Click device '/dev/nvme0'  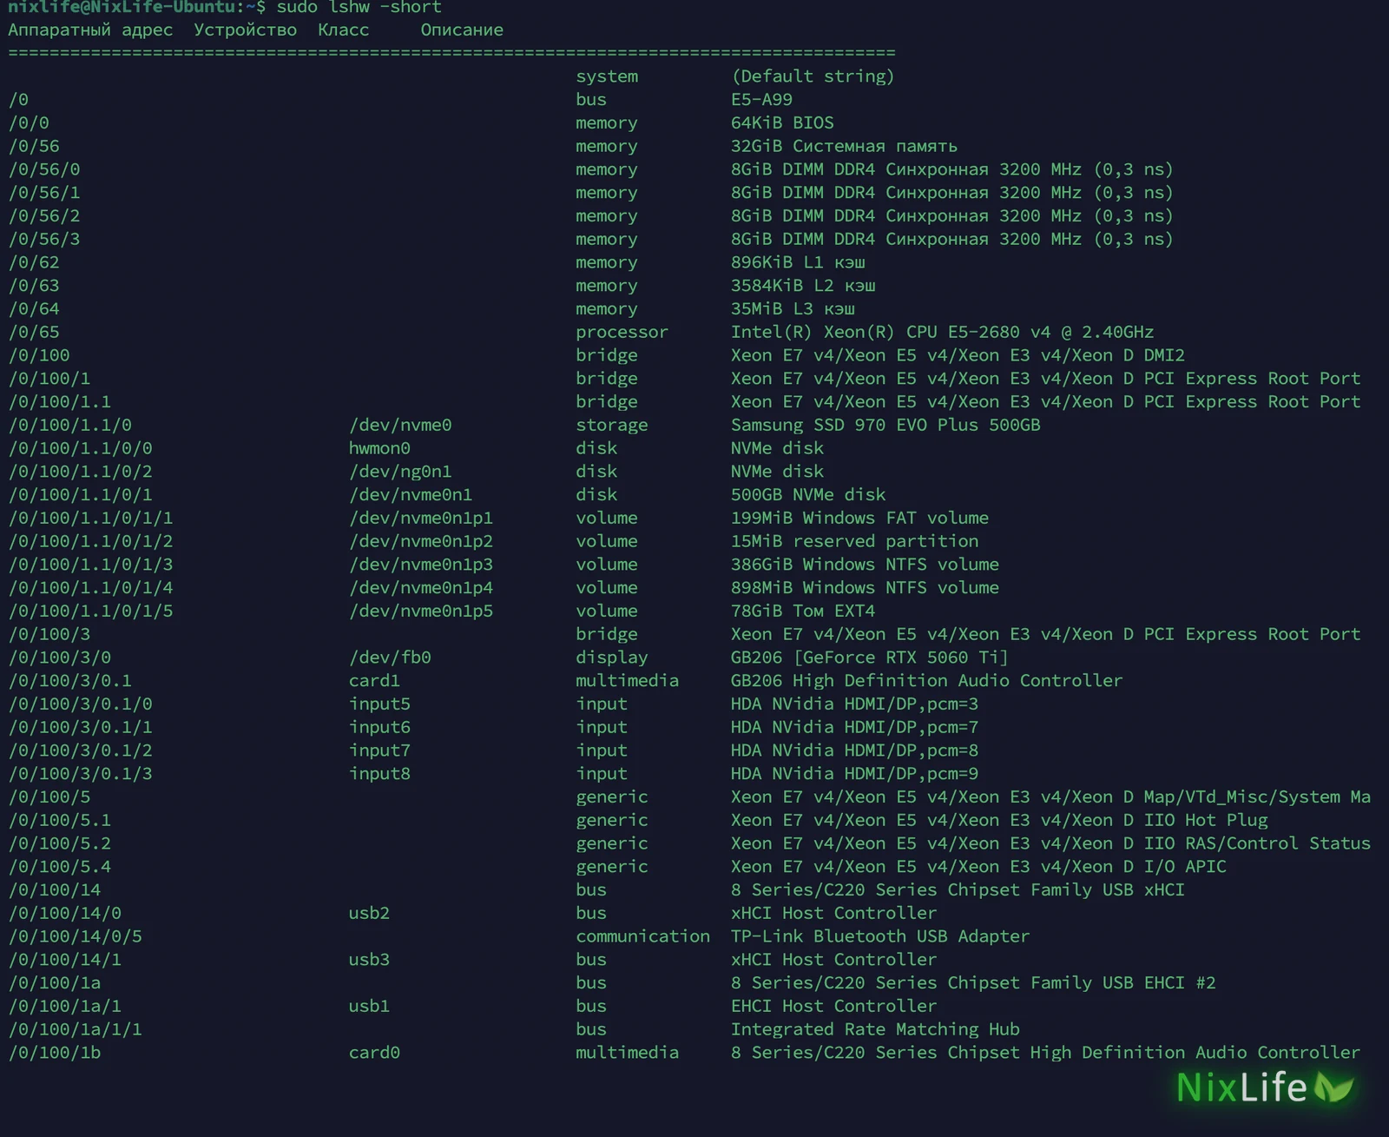pyautogui.click(x=400, y=425)
